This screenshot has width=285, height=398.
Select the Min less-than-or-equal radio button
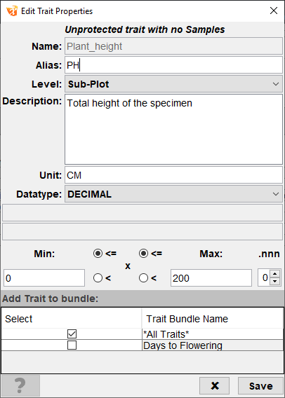[98, 254]
